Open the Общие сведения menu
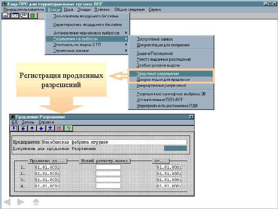278x209 pixels. (x=129, y=10)
